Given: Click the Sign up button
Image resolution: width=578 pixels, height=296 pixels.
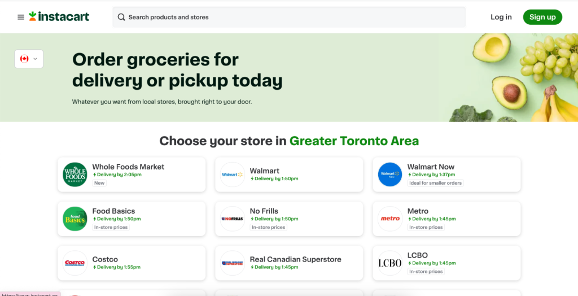Looking at the screenshot, I should [x=542, y=17].
